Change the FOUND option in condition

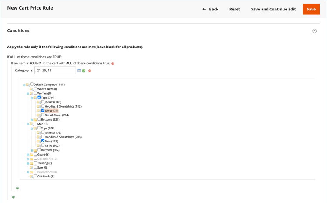tap(35, 63)
